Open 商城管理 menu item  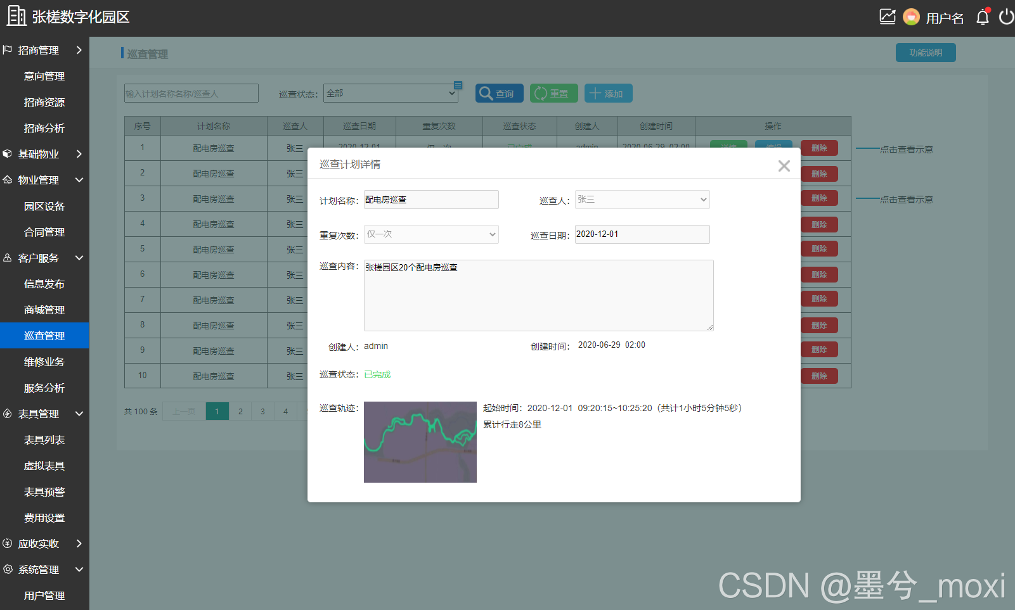click(44, 310)
